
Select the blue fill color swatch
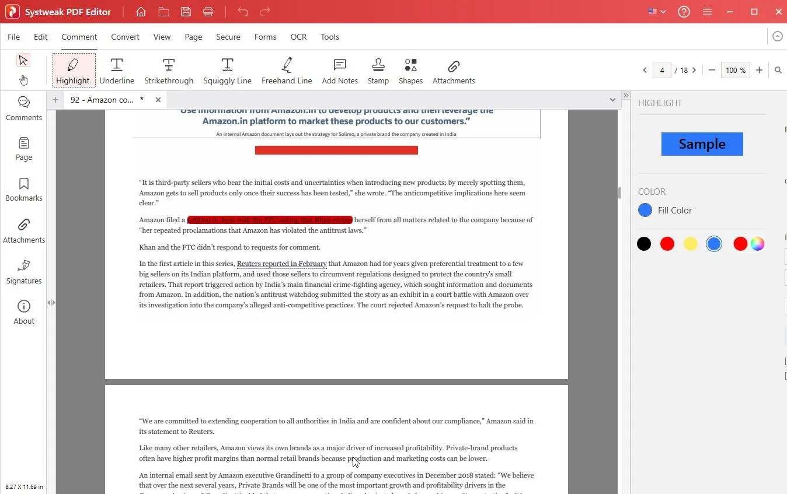click(x=714, y=243)
